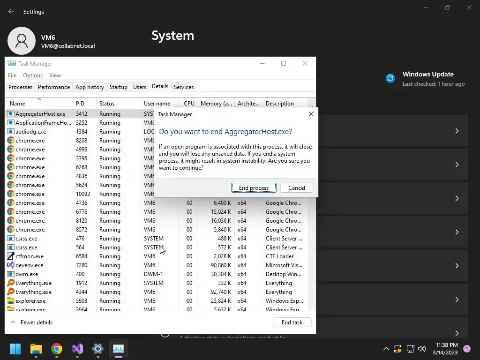Viewport: 480px width, 360px height.
Task: Collapse with Fewer details
Action: pyautogui.click(x=31, y=322)
